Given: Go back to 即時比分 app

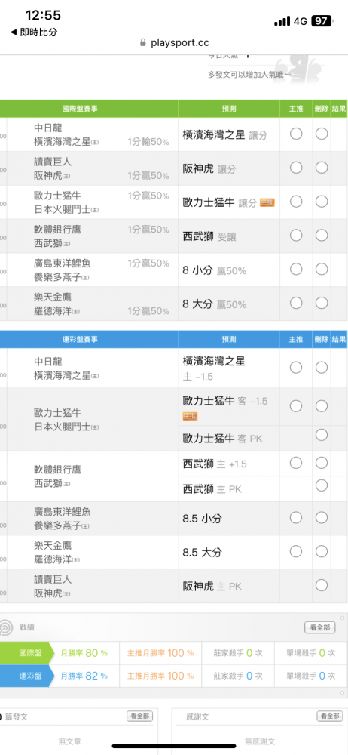Looking at the screenshot, I should [x=34, y=32].
